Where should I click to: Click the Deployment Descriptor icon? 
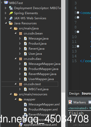11,8
